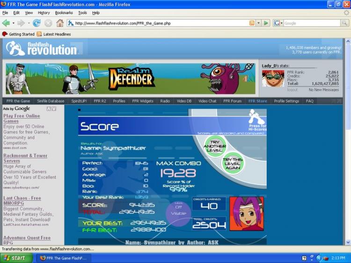
Task: Open the Simfile Database tab
Action: (51, 101)
